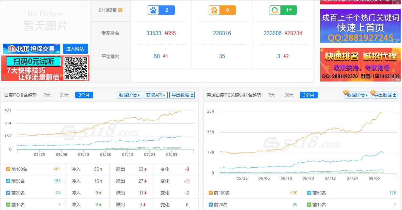Click the right panel 前20名 count 25
Image resolution: width=402 pixels, height=210 pixels.
point(295,205)
